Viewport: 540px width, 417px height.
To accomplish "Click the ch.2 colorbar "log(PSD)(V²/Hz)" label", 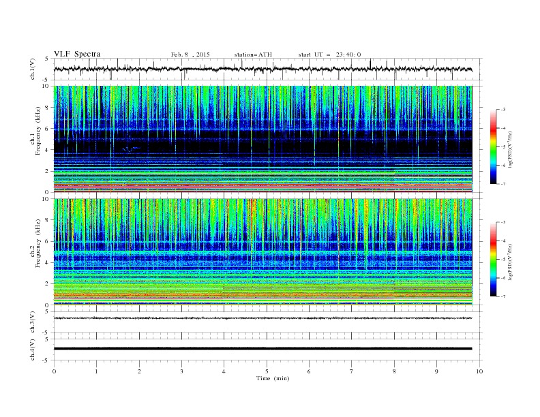I will coord(511,262).
